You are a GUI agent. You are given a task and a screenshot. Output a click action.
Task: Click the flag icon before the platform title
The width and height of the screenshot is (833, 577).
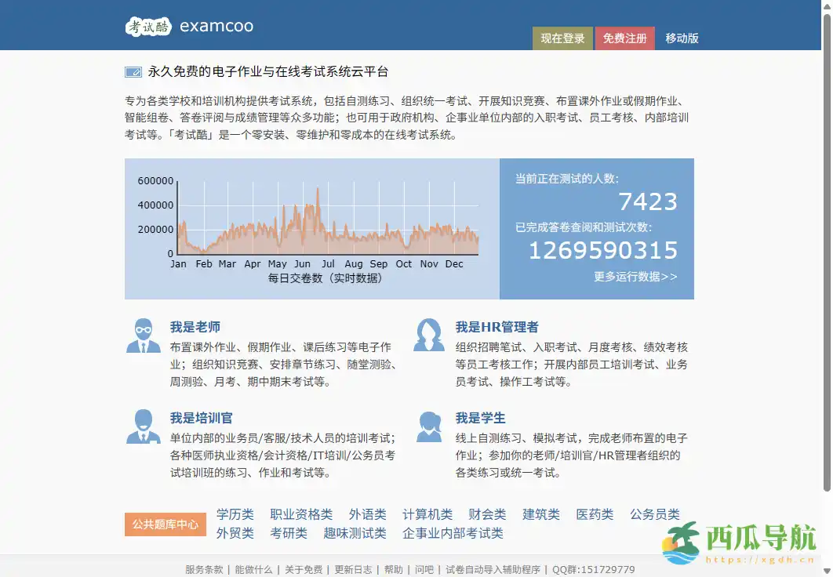pyautogui.click(x=133, y=71)
